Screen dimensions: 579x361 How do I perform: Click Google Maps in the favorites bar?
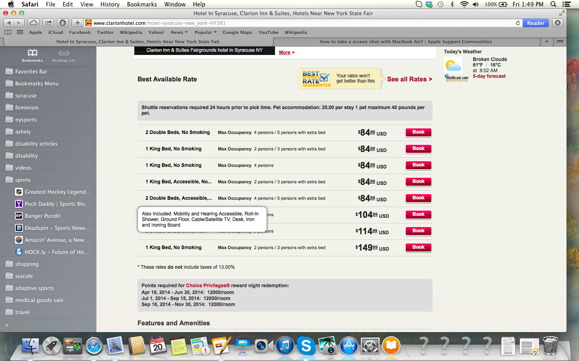click(237, 32)
